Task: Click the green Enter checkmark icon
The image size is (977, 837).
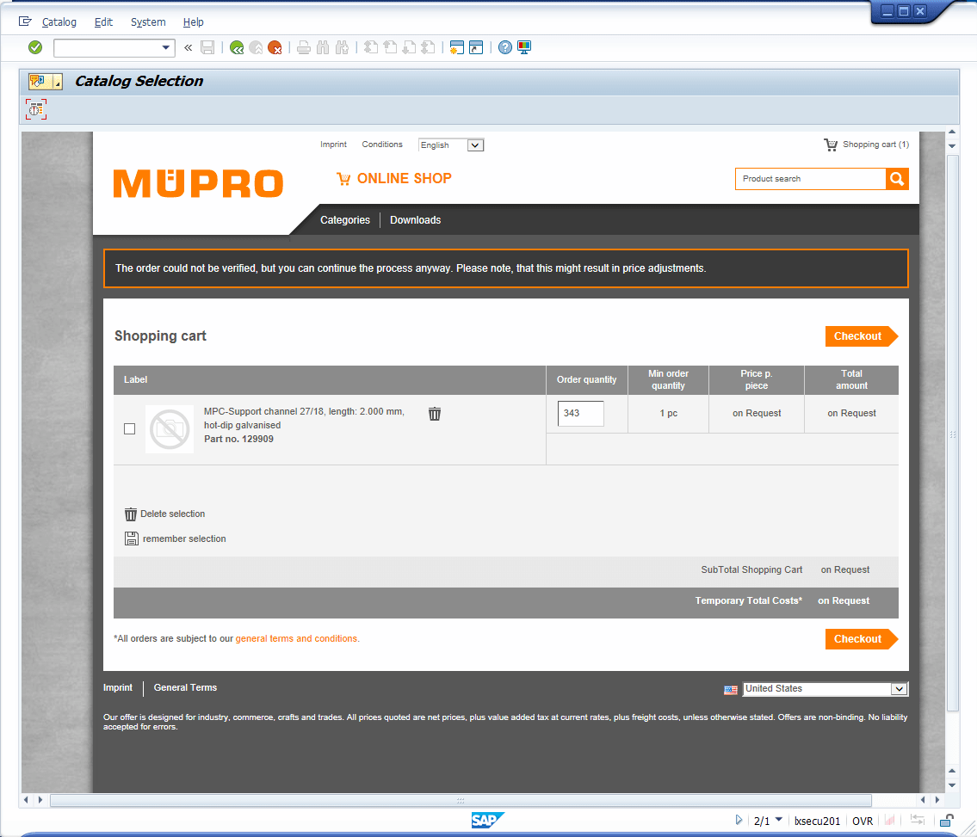Action: pyautogui.click(x=35, y=47)
